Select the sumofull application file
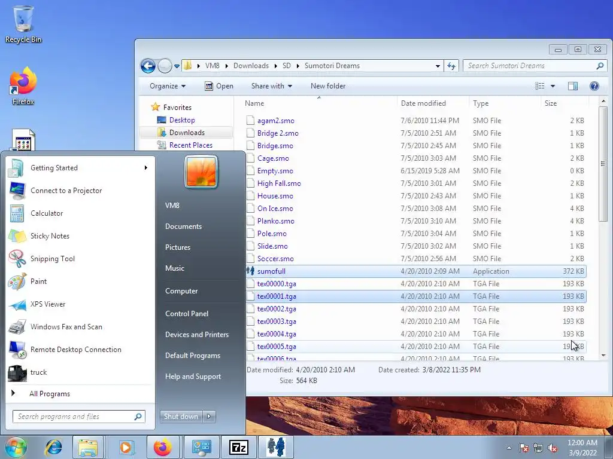The height and width of the screenshot is (459, 613). [x=416, y=271]
